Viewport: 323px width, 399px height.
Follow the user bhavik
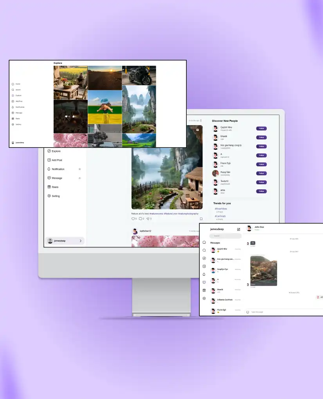261,137
